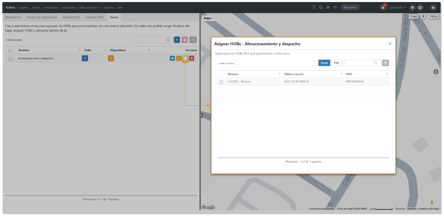Image resolution: width=444 pixels, height=216 pixels.
Task: Expand the Más opciones menu
Action: tap(89, 8)
